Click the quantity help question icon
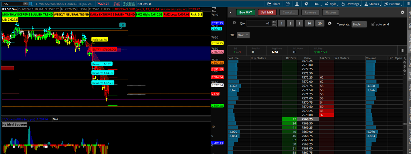 (x=234, y=23)
